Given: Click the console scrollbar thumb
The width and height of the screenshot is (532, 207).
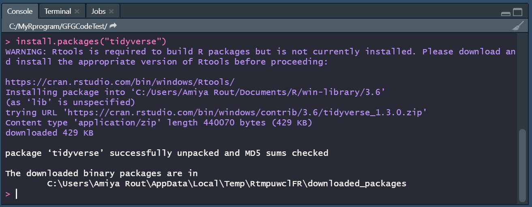Looking at the screenshot, I should click(x=522, y=164).
